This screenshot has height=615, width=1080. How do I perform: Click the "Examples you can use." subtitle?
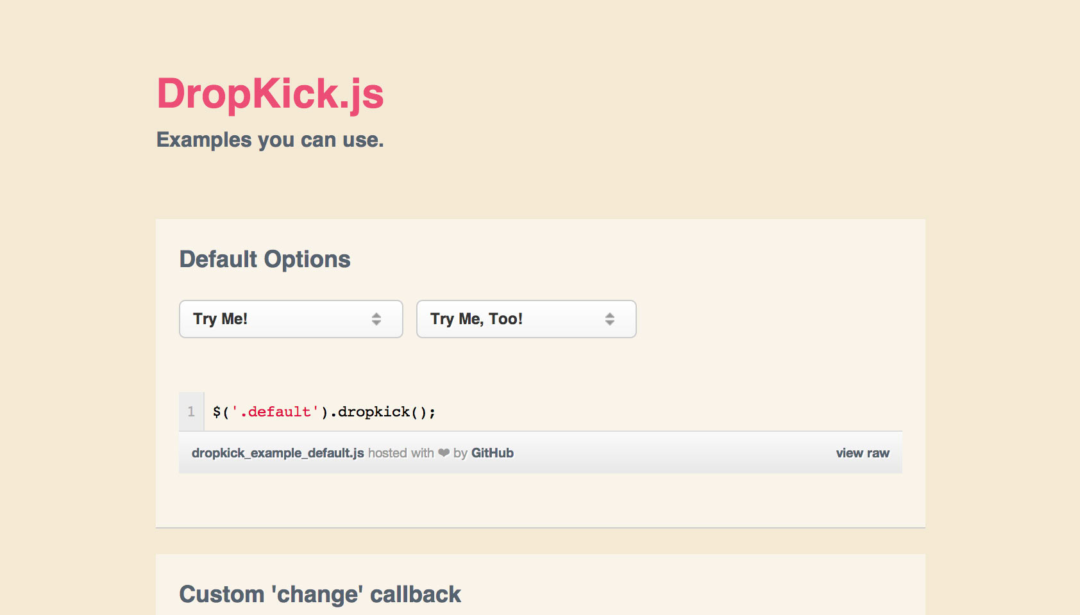pyautogui.click(x=270, y=140)
